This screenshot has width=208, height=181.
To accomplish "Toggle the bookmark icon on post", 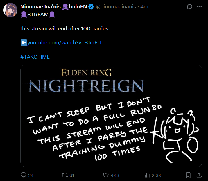I will (x=188, y=175).
